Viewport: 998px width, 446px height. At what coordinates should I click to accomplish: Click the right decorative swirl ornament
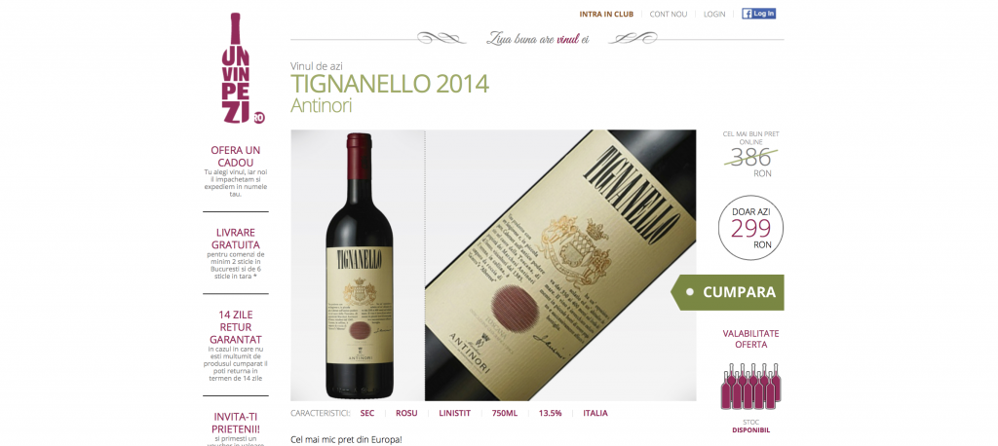[x=633, y=38]
